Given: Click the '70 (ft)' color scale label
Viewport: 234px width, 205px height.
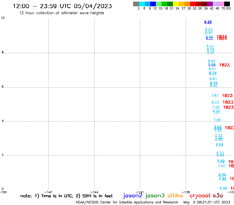Looking at the screenshot, I should point(226,8).
